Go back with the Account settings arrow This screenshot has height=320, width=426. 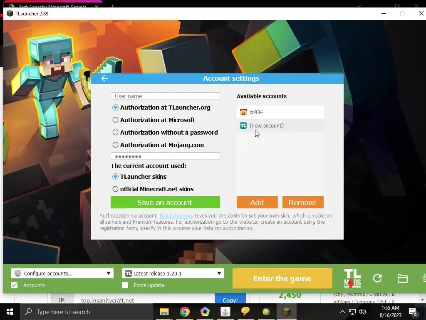point(104,78)
